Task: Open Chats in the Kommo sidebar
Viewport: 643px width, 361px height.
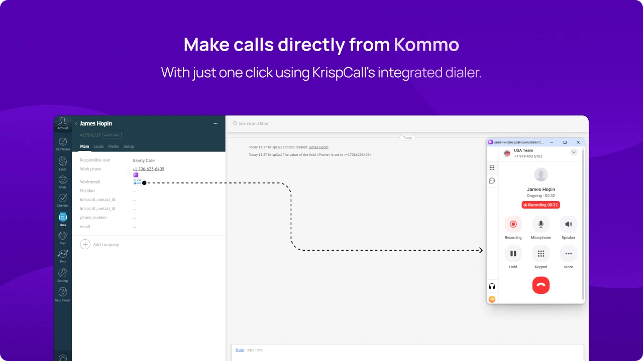Action: tap(63, 182)
